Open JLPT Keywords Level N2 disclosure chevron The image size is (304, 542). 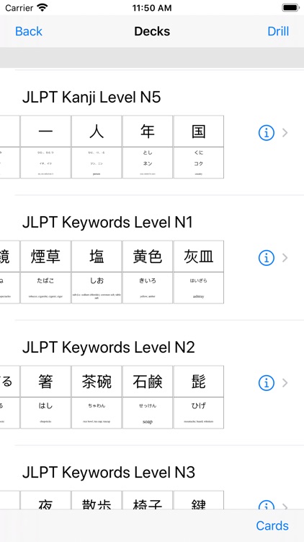pyautogui.click(x=285, y=383)
